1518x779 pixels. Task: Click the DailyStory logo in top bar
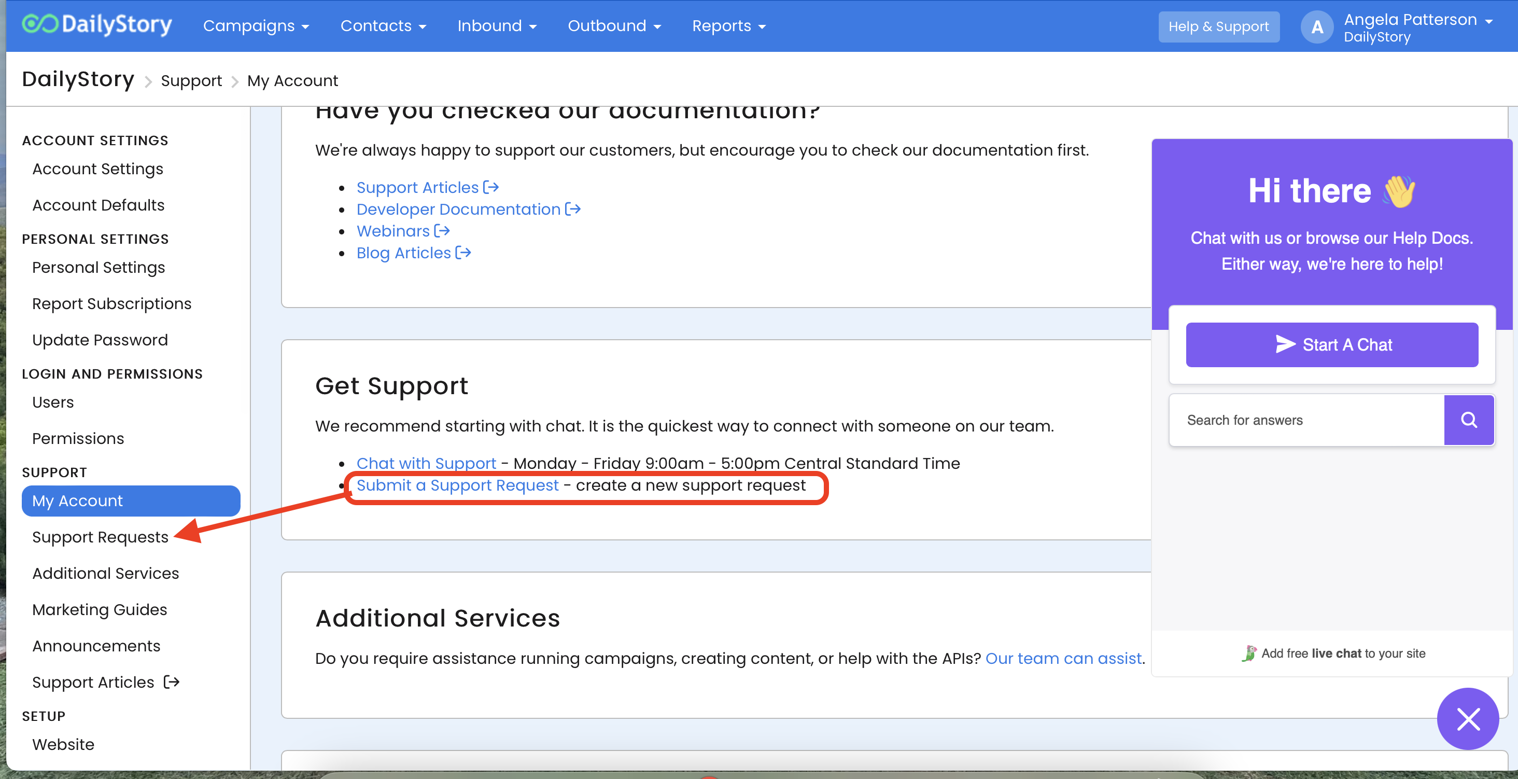pos(97,25)
